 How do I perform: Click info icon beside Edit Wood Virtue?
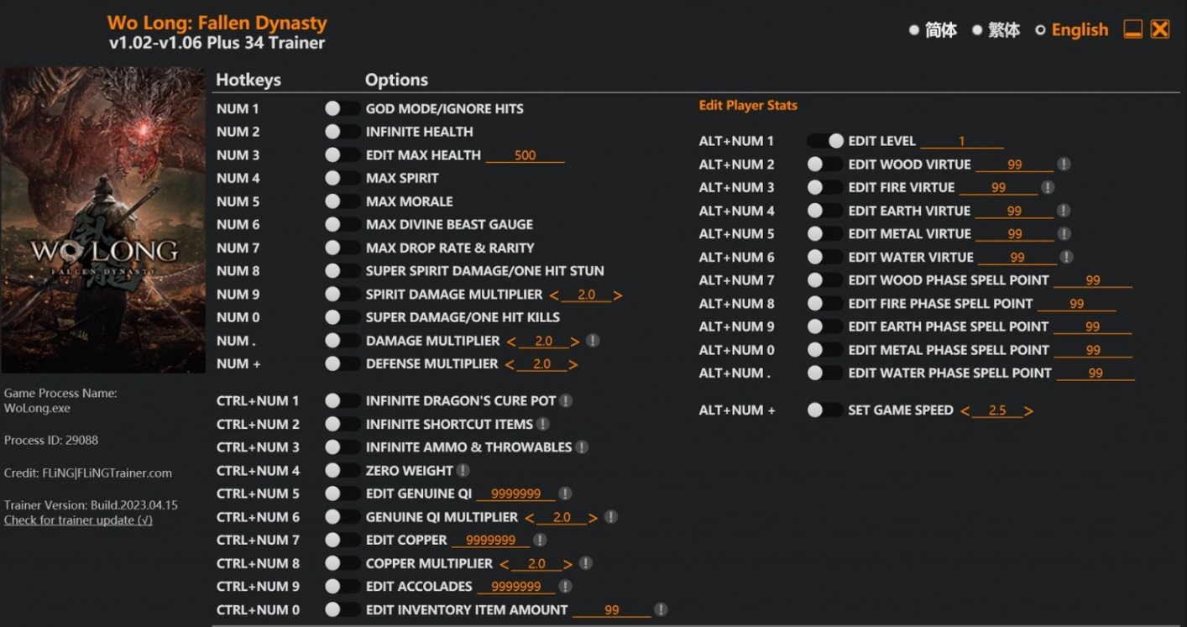[x=1064, y=165]
